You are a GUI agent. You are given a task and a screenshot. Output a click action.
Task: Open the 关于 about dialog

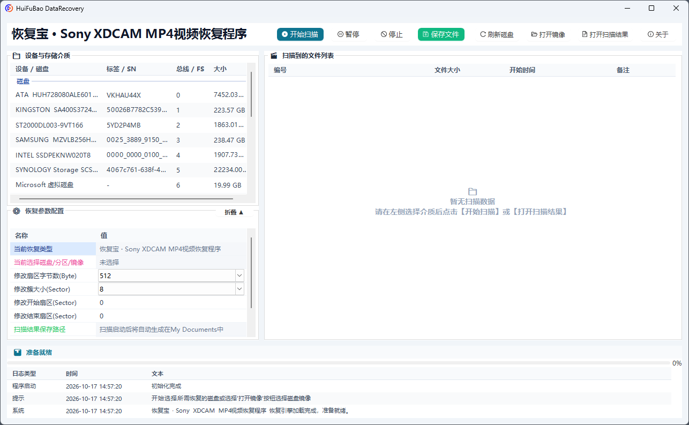coord(658,34)
